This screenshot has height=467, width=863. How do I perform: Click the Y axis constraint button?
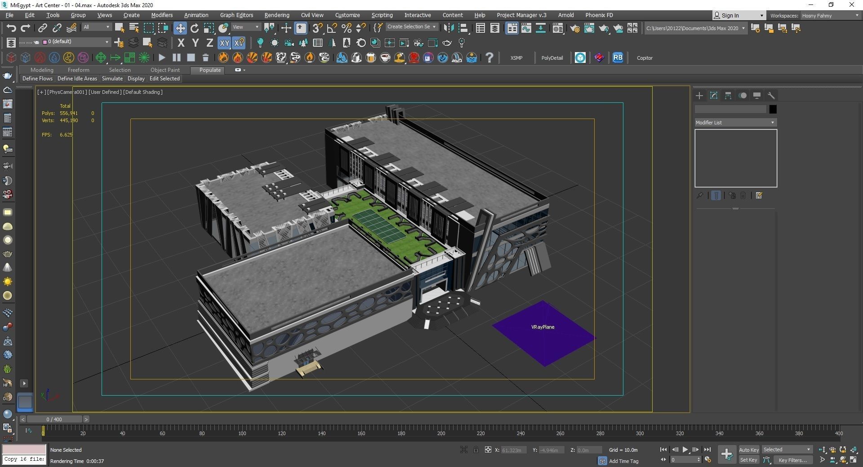195,43
